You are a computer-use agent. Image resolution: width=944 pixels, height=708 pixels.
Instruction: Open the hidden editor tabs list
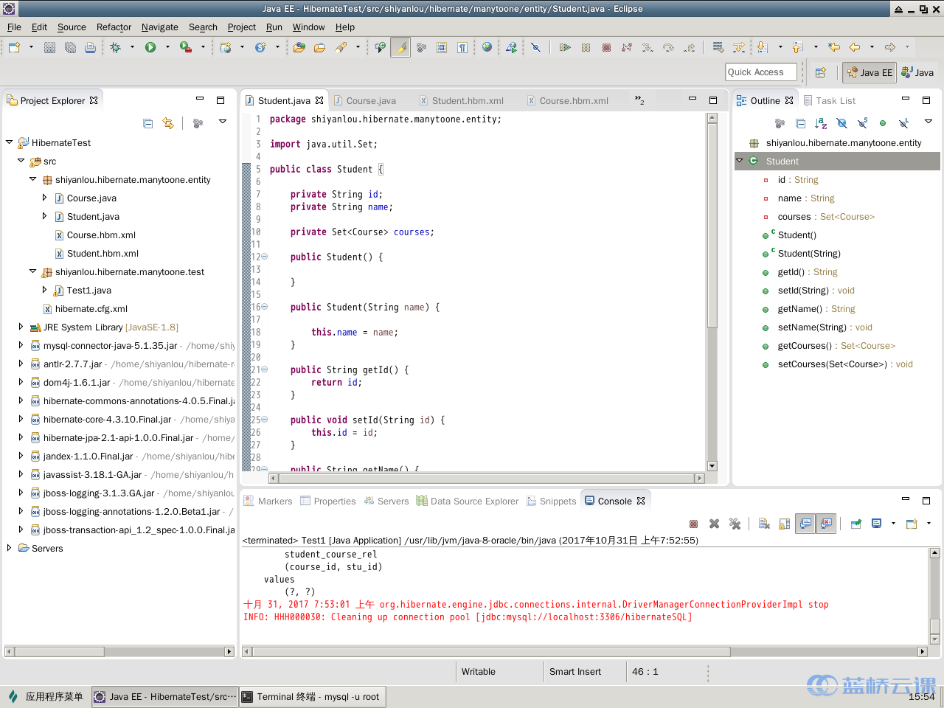click(639, 100)
